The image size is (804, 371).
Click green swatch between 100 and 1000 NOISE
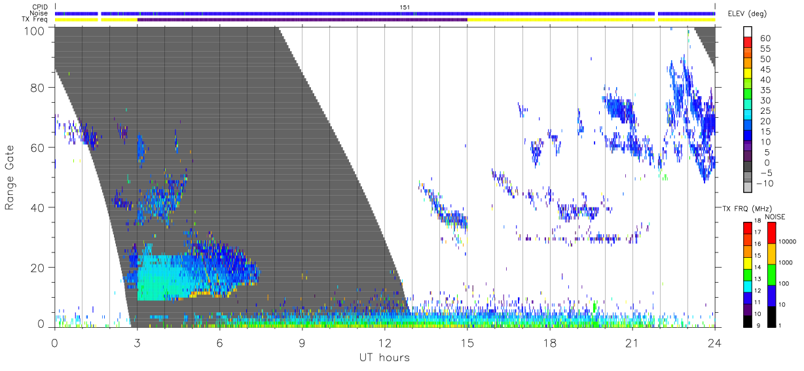coord(771,274)
